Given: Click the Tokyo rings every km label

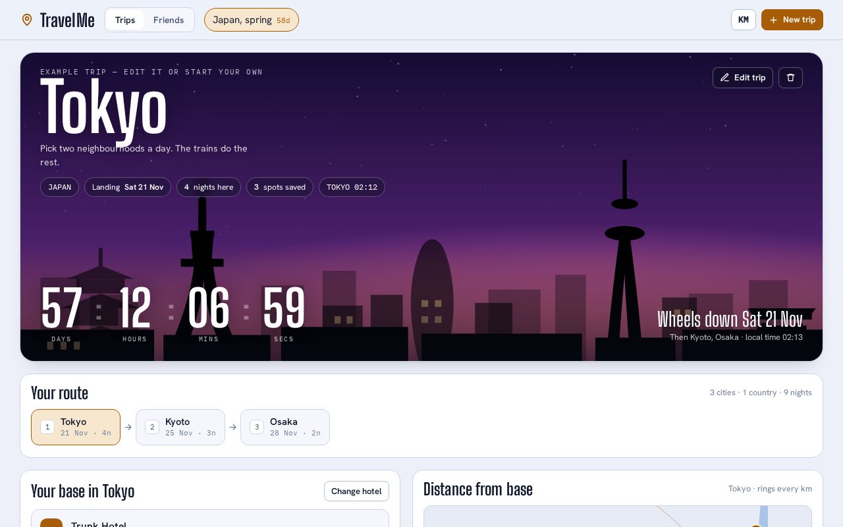Looking at the screenshot, I should (770, 489).
